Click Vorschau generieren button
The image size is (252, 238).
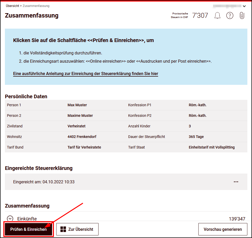coord(223,229)
